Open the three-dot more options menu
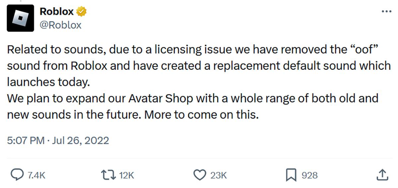 pos(387,11)
